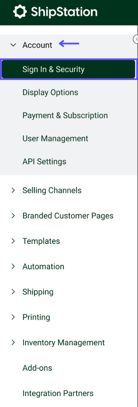Open Sign In & Security settings
The image size is (138, 407).
pyautogui.click(x=68, y=69)
